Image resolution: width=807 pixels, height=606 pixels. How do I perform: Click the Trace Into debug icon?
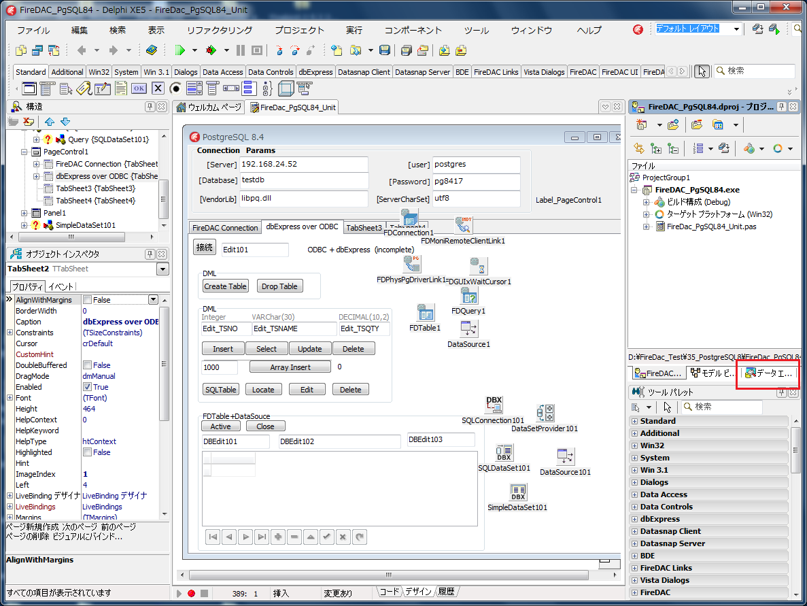pos(279,50)
